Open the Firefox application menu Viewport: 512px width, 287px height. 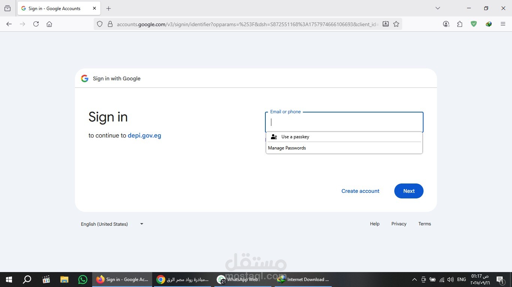point(503,24)
